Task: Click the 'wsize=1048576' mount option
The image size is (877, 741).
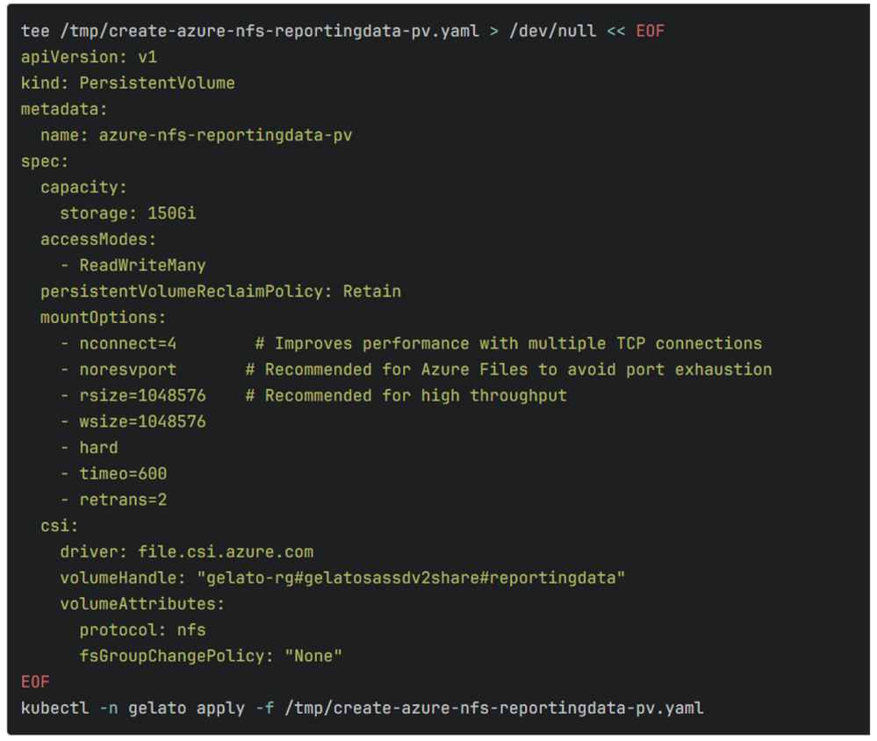Action: [x=142, y=421]
